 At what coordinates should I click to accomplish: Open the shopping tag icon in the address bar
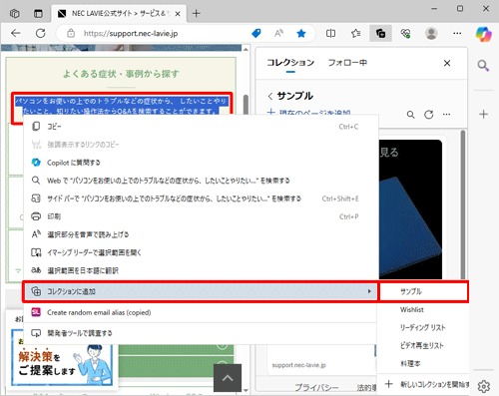(256, 33)
